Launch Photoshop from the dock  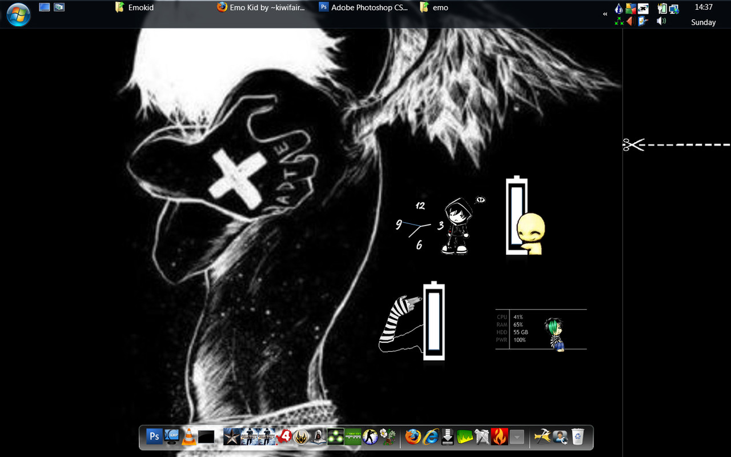click(x=154, y=437)
